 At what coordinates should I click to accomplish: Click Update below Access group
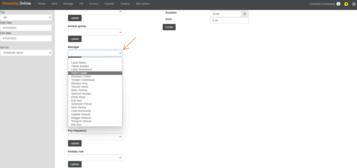tap(75, 39)
